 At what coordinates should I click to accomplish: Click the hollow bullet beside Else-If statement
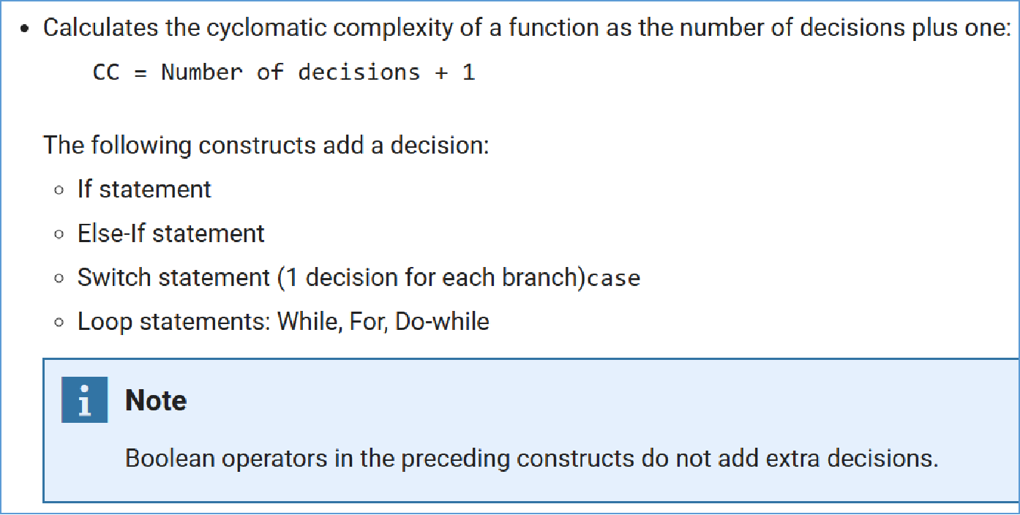click(x=59, y=235)
